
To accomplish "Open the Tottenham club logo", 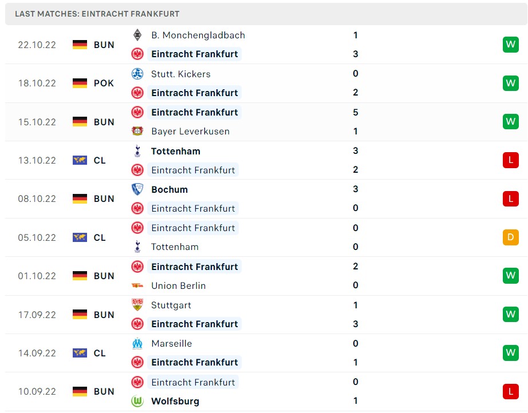I will [x=138, y=151].
